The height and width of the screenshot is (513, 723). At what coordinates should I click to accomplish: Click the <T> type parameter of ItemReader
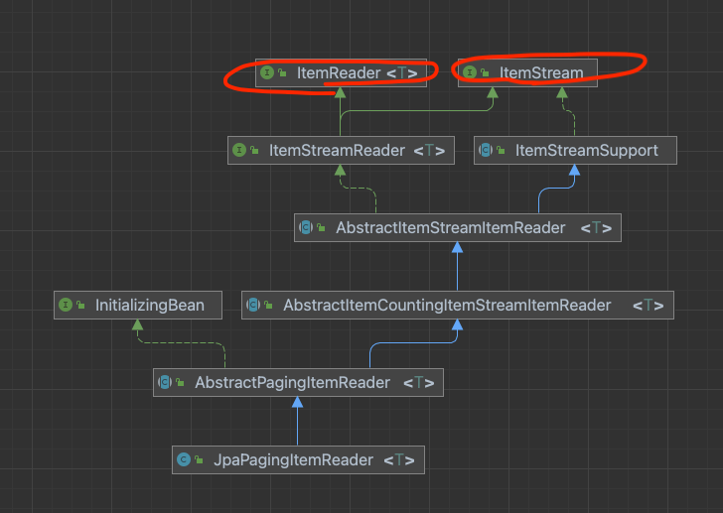pyautogui.click(x=402, y=73)
